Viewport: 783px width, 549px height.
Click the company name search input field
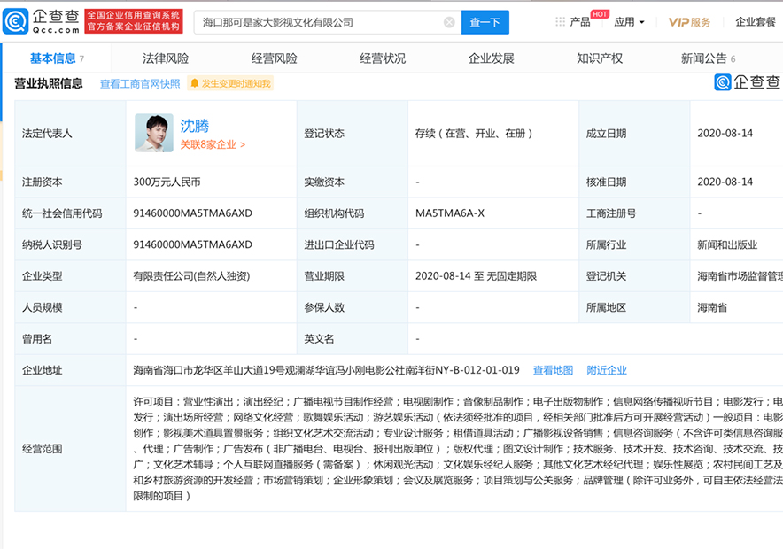point(310,23)
